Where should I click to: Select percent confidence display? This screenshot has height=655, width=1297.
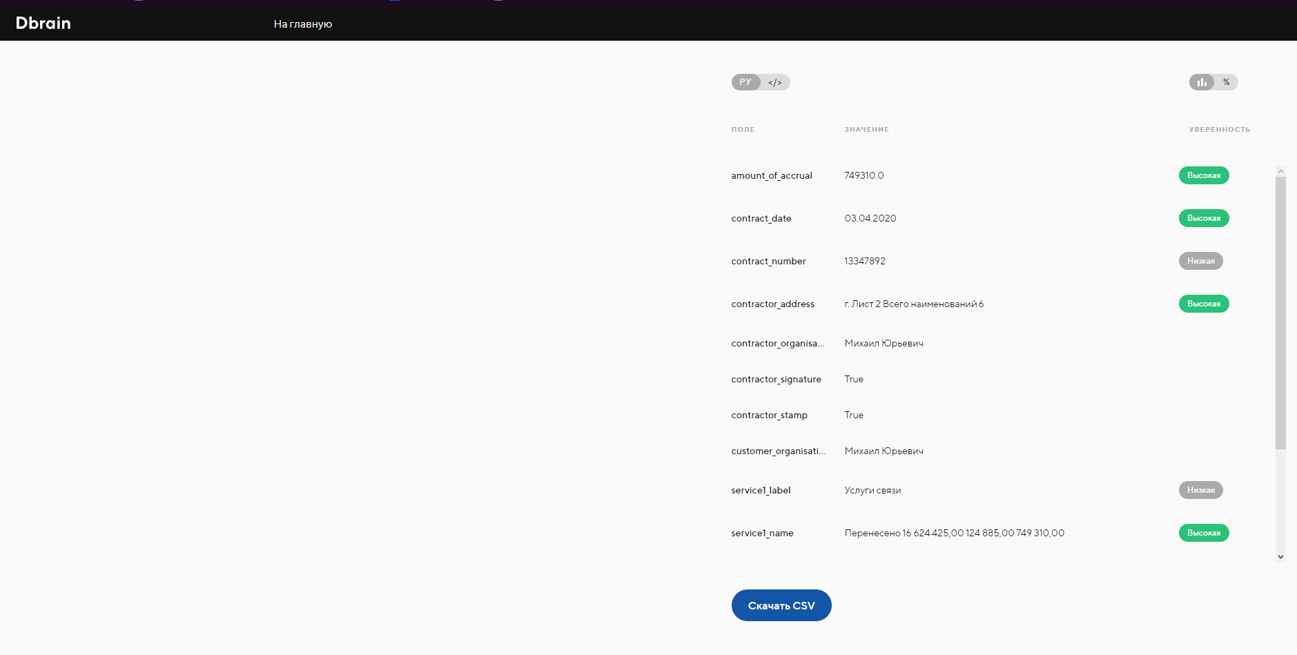point(1227,82)
